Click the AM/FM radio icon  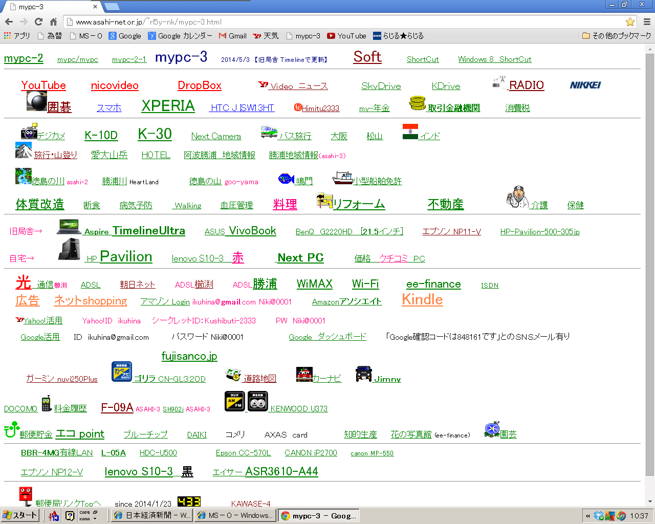click(x=235, y=401)
